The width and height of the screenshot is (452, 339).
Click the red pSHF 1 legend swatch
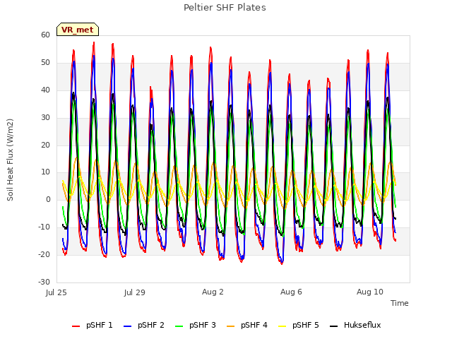(x=76, y=326)
